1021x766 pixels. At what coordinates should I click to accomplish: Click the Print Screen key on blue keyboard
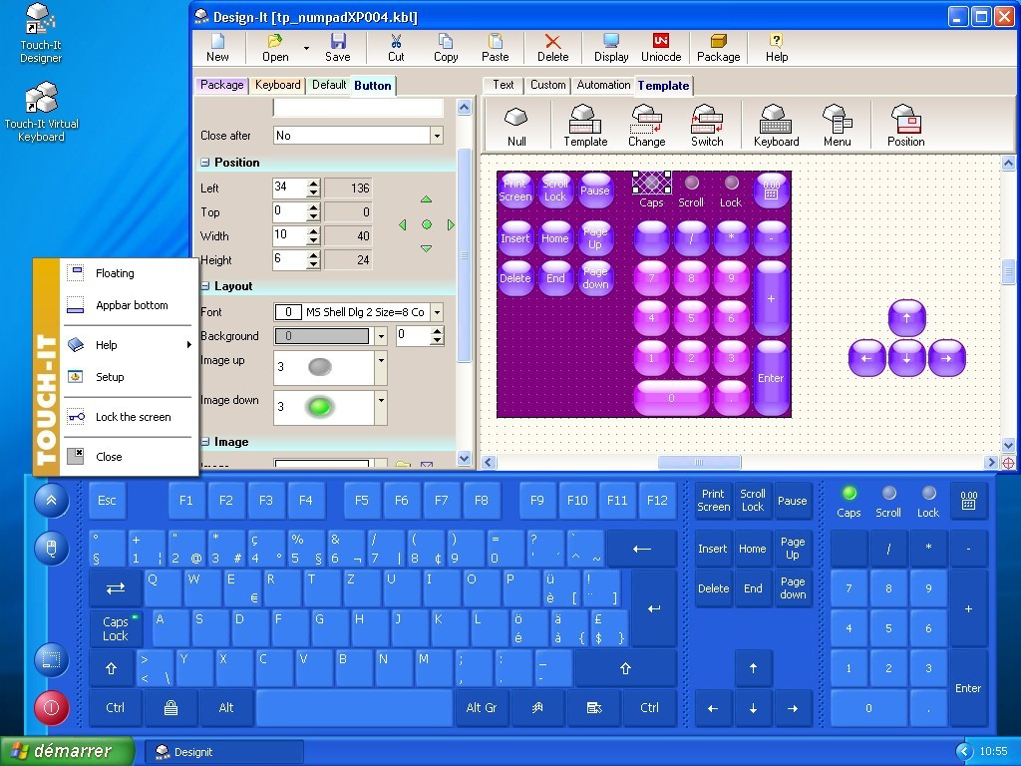pyautogui.click(x=714, y=501)
